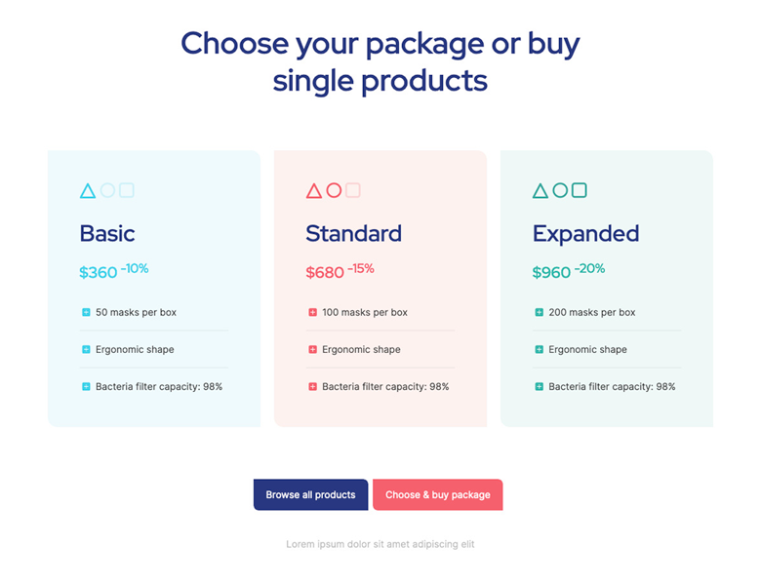The height and width of the screenshot is (585, 761).
Task: Expand Ergonomic shape plus in Basic package
Action: (86, 350)
